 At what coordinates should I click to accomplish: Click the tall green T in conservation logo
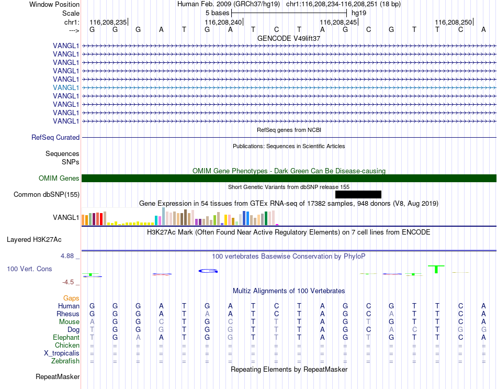coord(436,270)
